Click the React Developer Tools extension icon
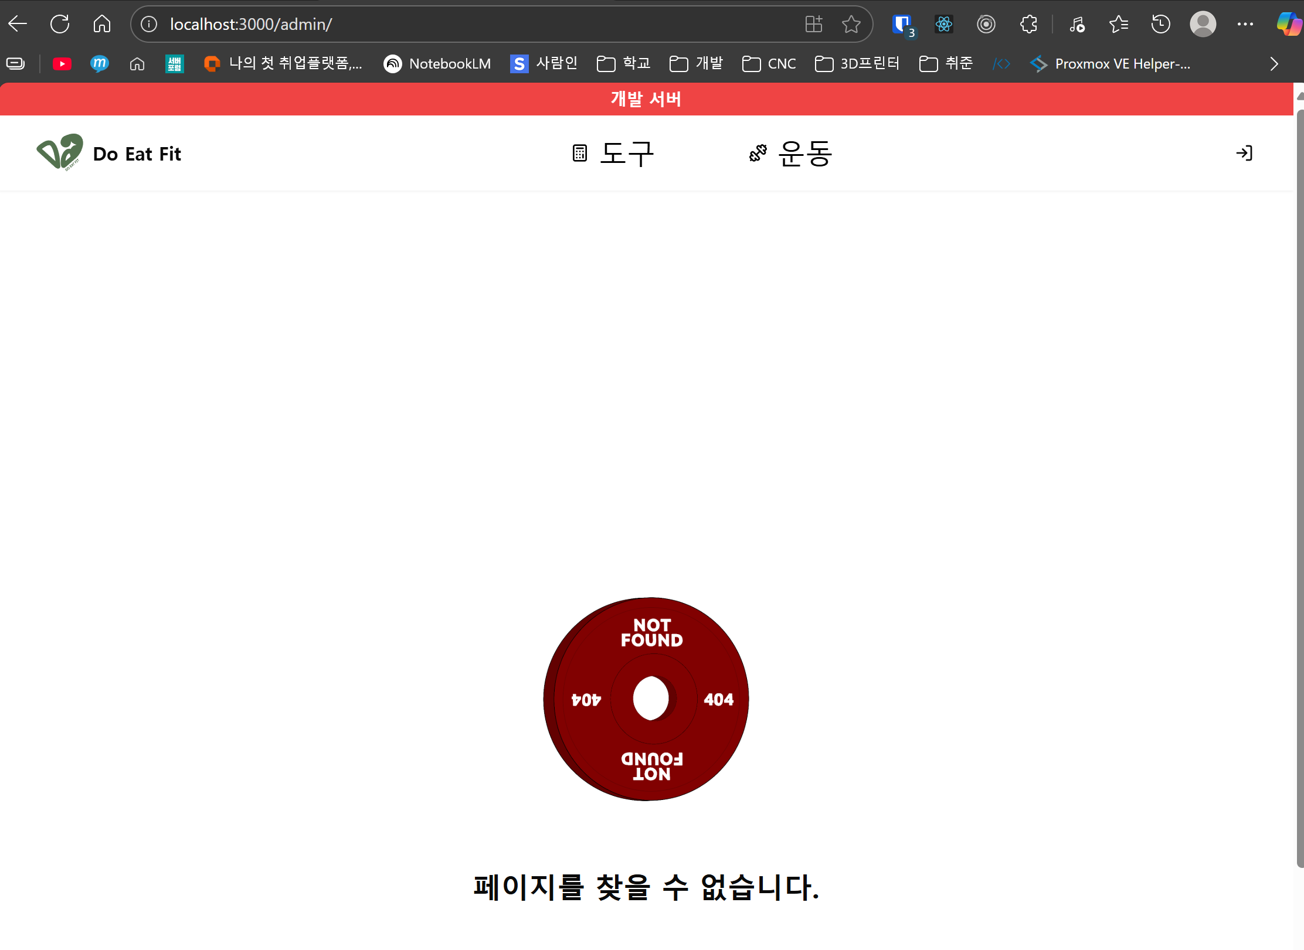The height and width of the screenshot is (950, 1304). [943, 24]
